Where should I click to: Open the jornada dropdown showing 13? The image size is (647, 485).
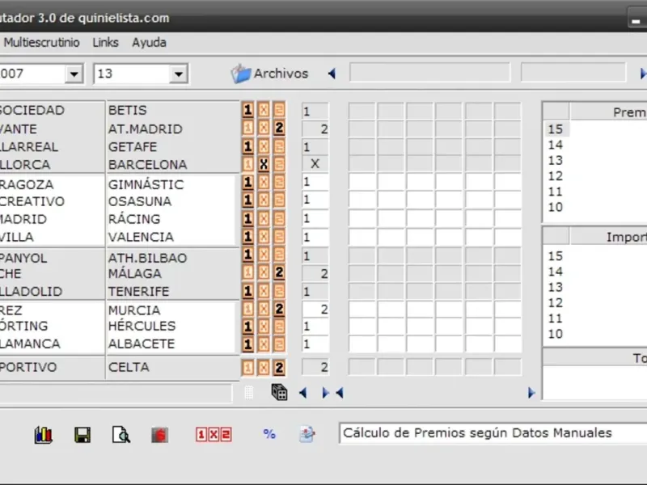pyautogui.click(x=178, y=74)
